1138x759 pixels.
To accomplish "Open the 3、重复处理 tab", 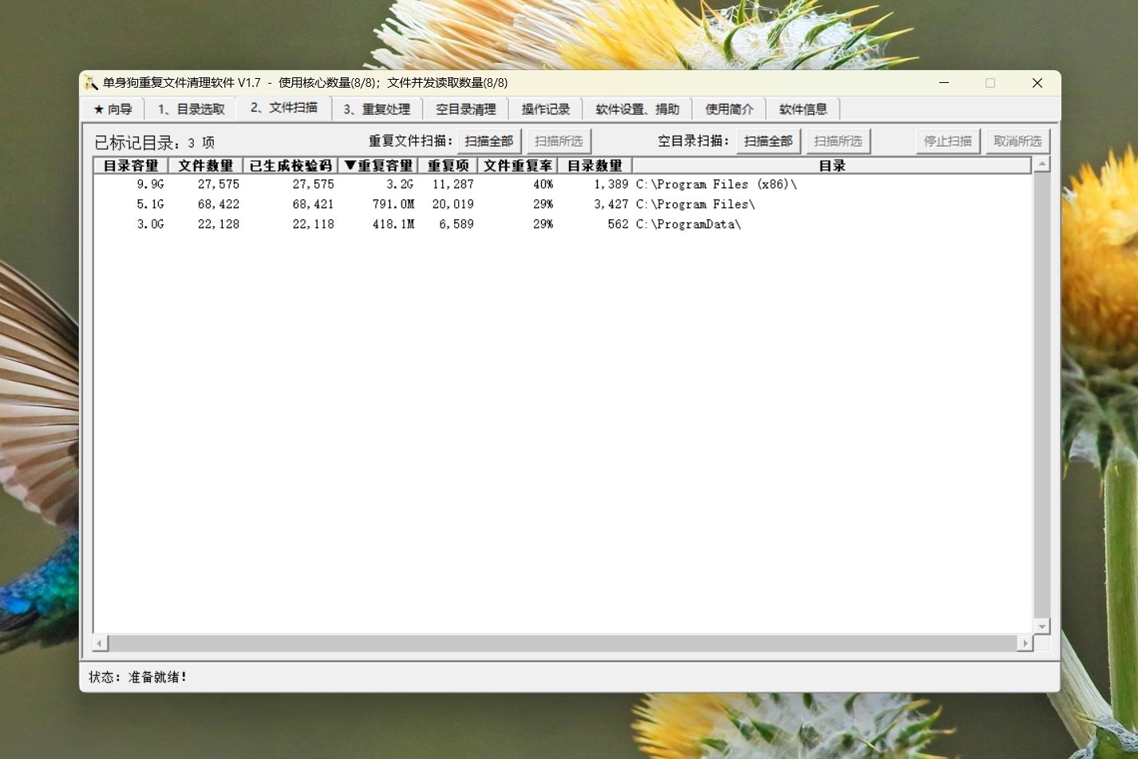I will [377, 109].
